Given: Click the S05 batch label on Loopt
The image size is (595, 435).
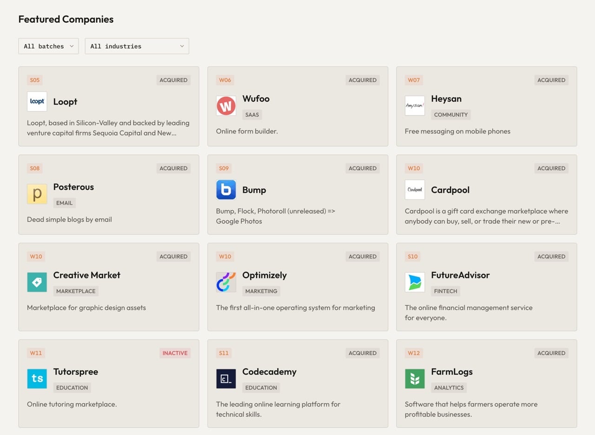Looking at the screenshot, I should point(35,80).
